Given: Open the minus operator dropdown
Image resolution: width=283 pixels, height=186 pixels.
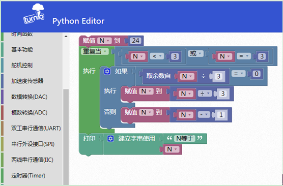Looking at the screenshot, I should pyautogui.click(x=204, y=115).
